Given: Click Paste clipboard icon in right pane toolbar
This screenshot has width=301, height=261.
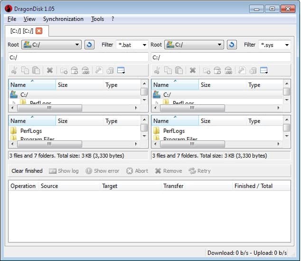Looking at the screenshot, I should 179,70.
